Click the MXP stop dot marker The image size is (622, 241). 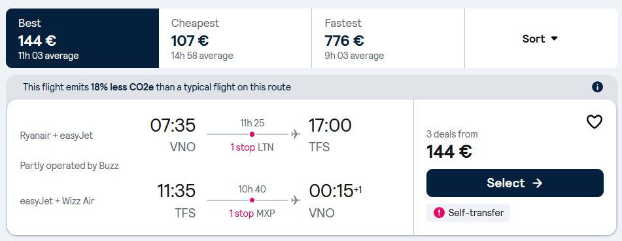252,200
